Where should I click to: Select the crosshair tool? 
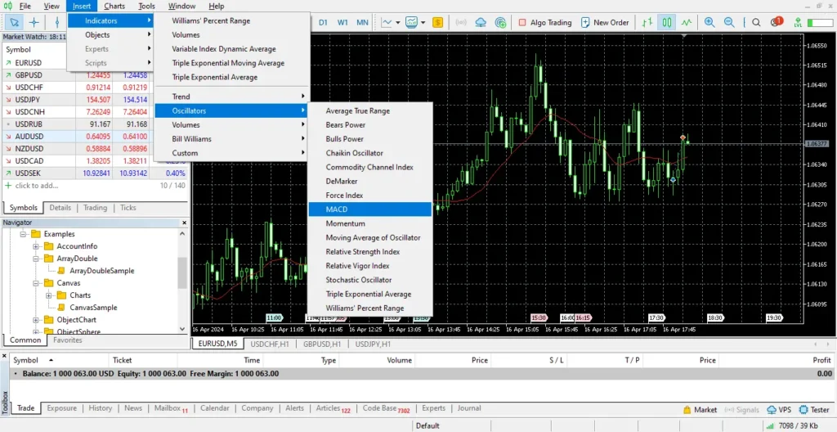click(x=34, y=22)
